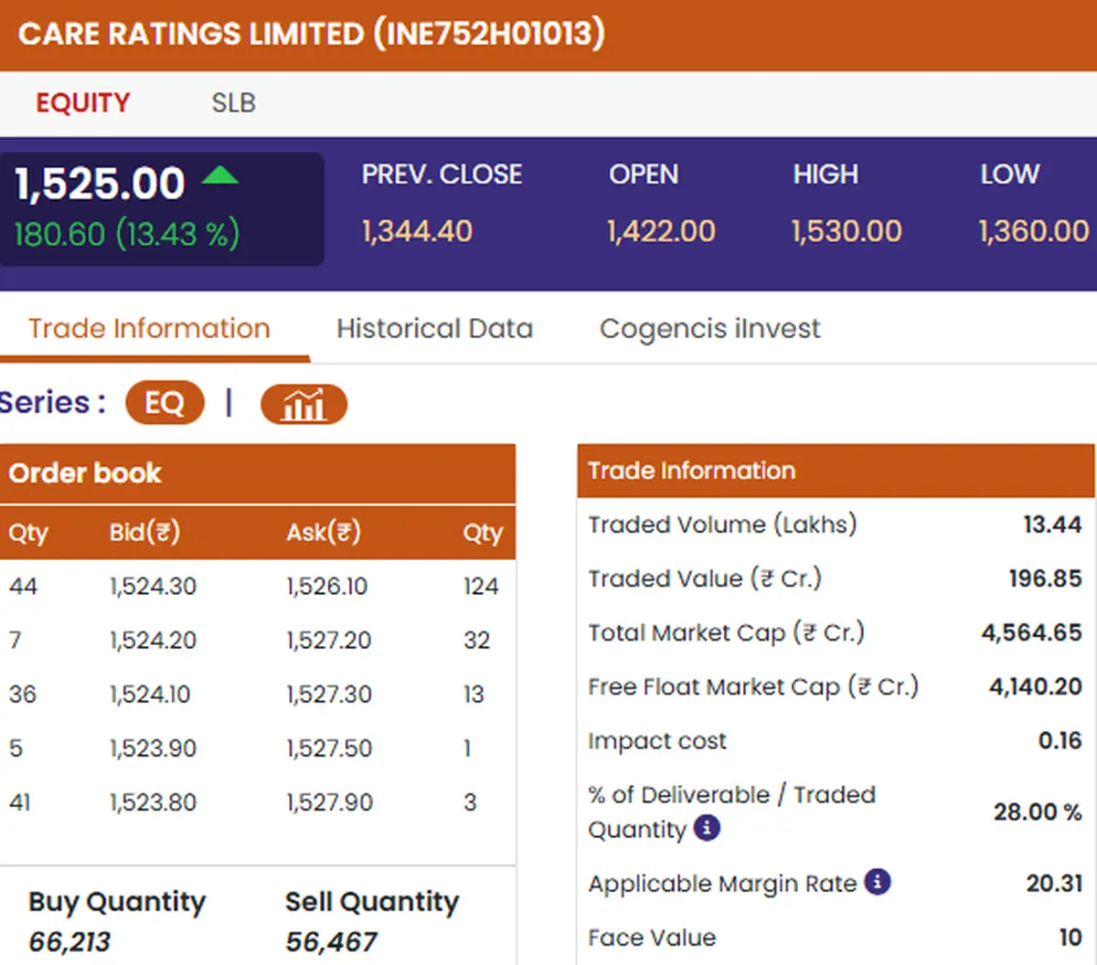Click the Impact cost value 0.16

[x=1060, y=739]
